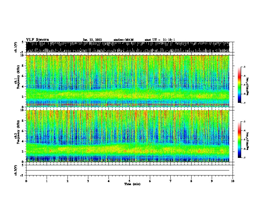The image size is (262, 203).
Task: Click the ch.1 voltage waveform panel
Action: pyautogui.click(x=128, y=47)
